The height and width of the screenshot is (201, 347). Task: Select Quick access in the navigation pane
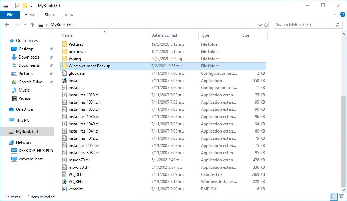[28, 41]
